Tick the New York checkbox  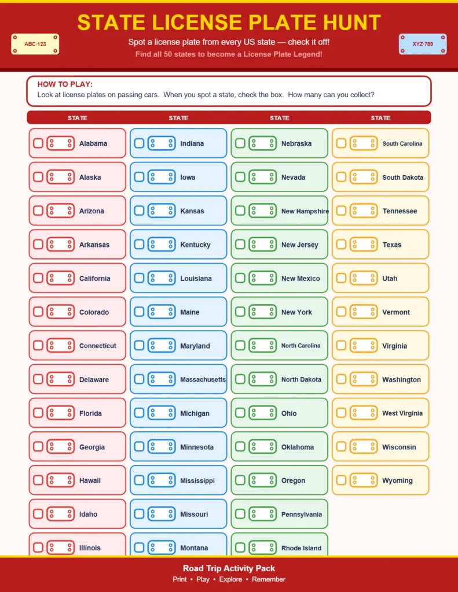pyautogui.click(x=240, y=312)
